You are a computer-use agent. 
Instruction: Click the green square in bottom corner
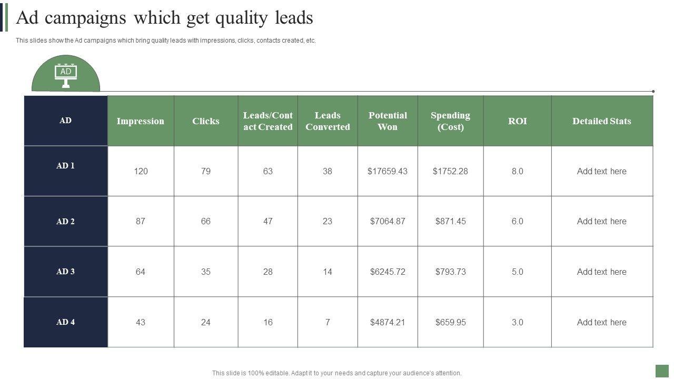(661, 371)
